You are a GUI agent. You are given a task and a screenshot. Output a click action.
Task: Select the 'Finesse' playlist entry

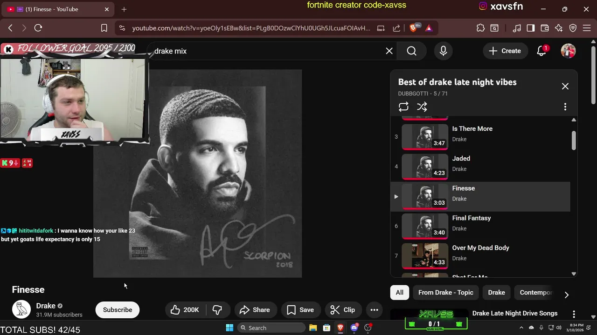point(480,196)
